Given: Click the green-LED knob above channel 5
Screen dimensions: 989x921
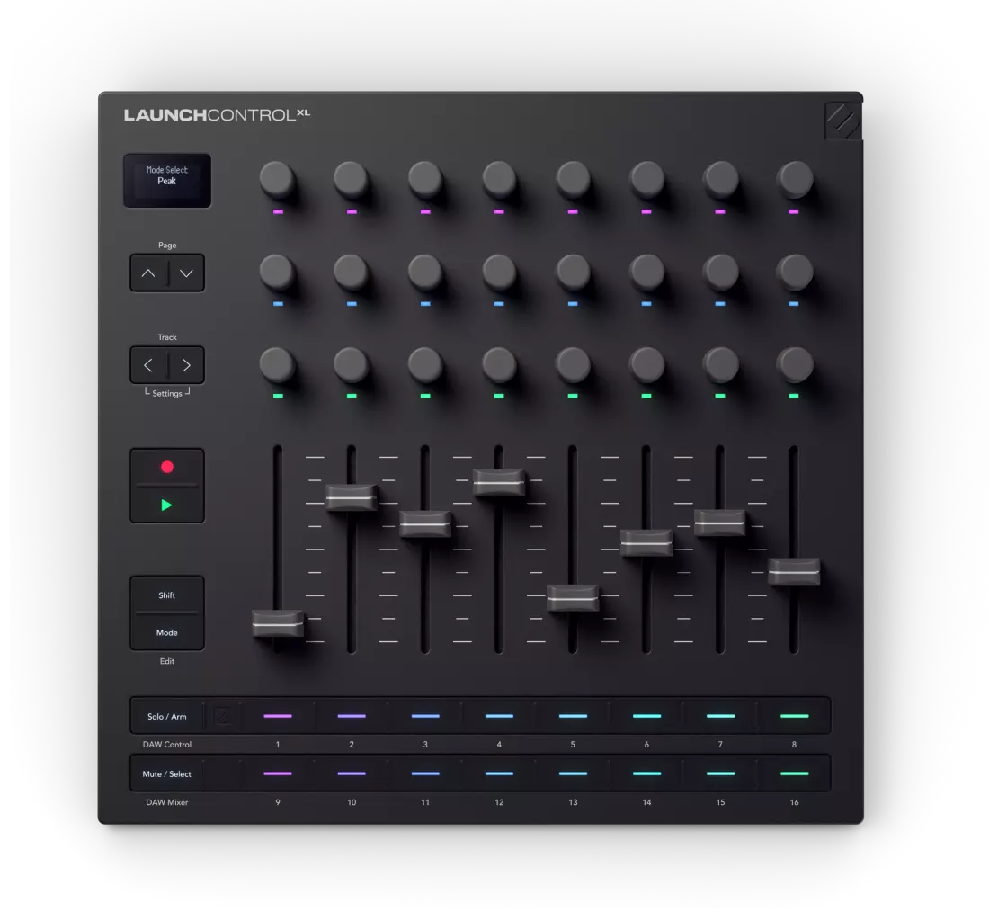Looking at the screenshot, I should (x=573, y=364).
